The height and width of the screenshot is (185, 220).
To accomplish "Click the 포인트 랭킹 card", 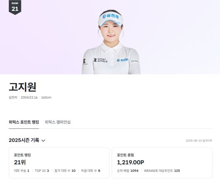I will point(59,163).
